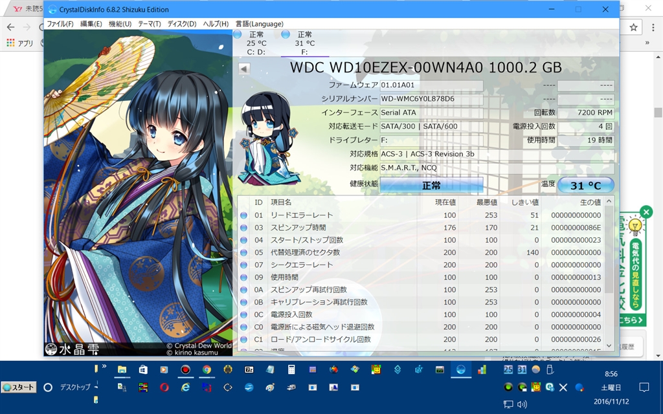The height and width of the screenshot is (414, 663).
Task: Click the Shizuku chibi character image
Action: tap(268, 140)
